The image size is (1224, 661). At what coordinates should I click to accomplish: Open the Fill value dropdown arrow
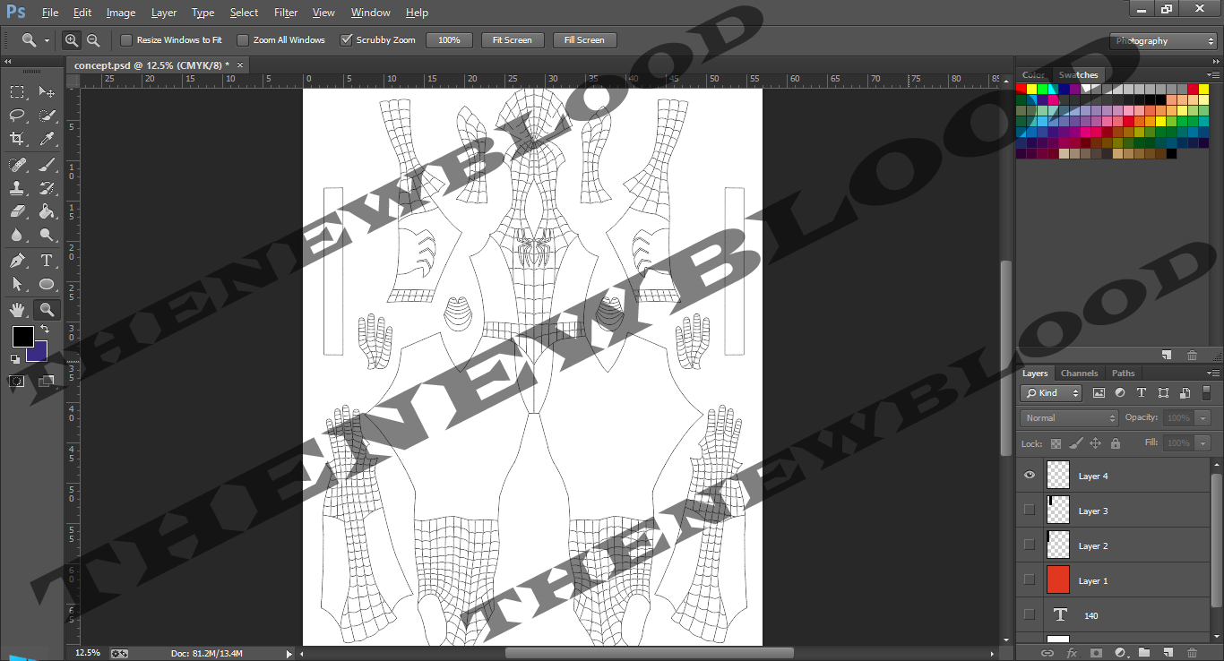(1202, 443)
